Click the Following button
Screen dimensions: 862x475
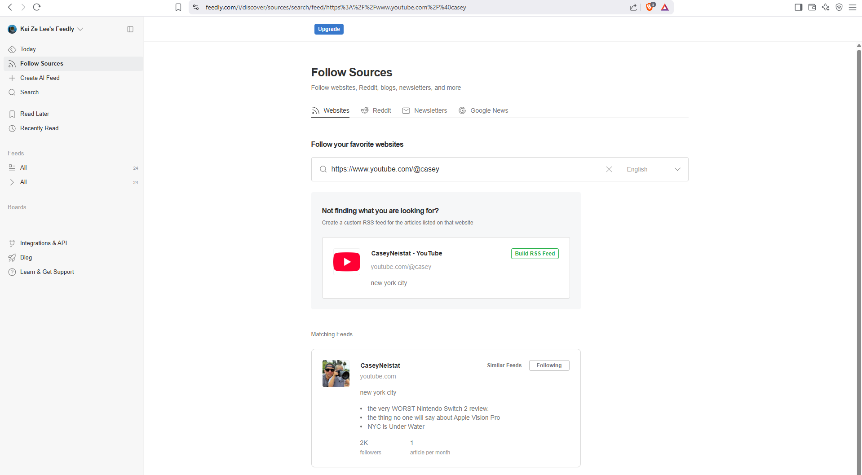549,365
